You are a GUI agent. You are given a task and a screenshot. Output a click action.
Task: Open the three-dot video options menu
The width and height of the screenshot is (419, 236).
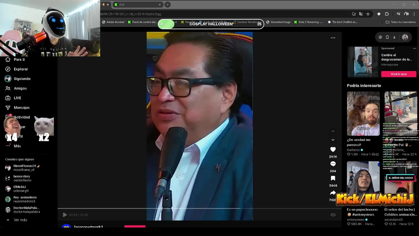click(333, 38)
